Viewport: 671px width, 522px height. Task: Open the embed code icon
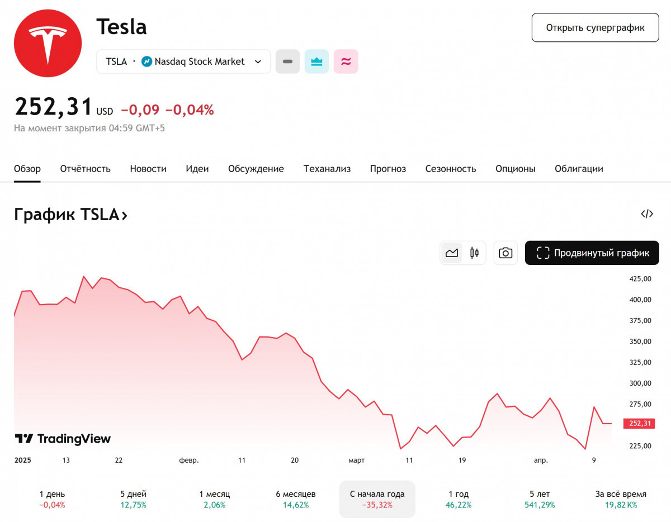click(647, 213)
